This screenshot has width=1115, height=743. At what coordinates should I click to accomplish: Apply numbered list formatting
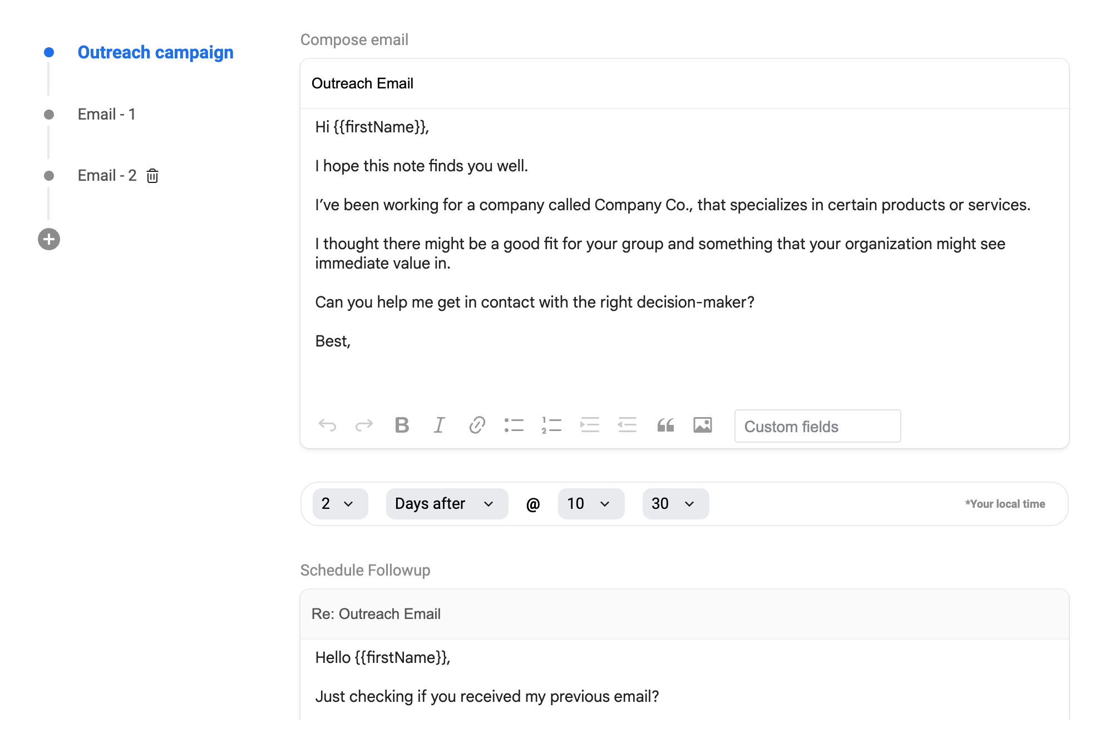click(x=551, y=425)
